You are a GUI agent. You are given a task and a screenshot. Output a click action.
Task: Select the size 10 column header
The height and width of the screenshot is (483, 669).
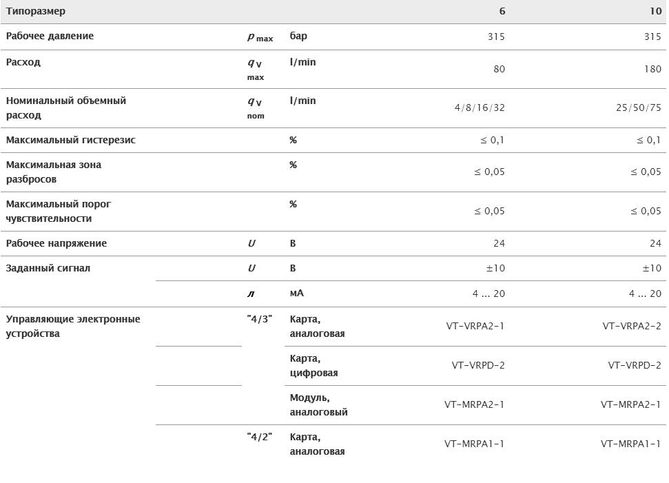(655, 12)
